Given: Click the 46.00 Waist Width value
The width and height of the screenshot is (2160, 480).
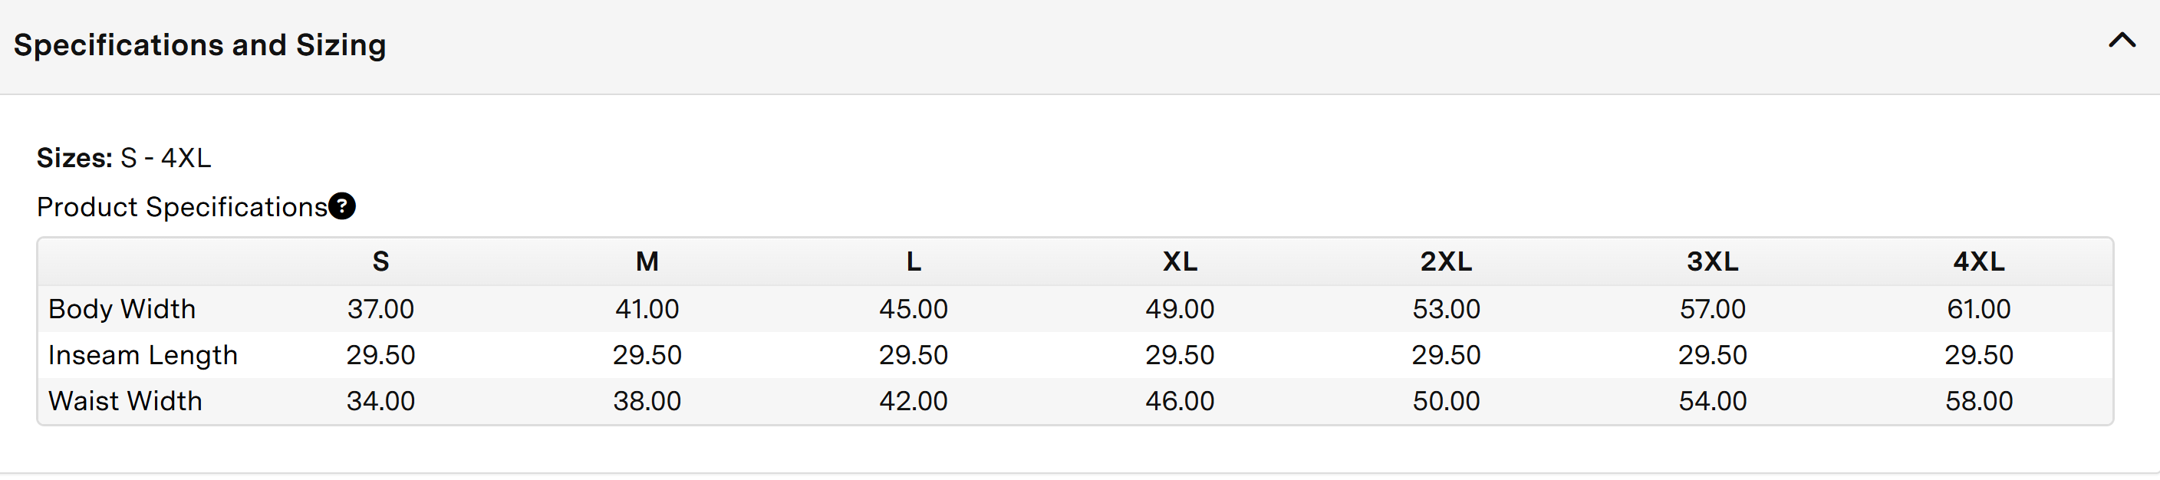Looking at the screenshot, I should click(1180, 401).
